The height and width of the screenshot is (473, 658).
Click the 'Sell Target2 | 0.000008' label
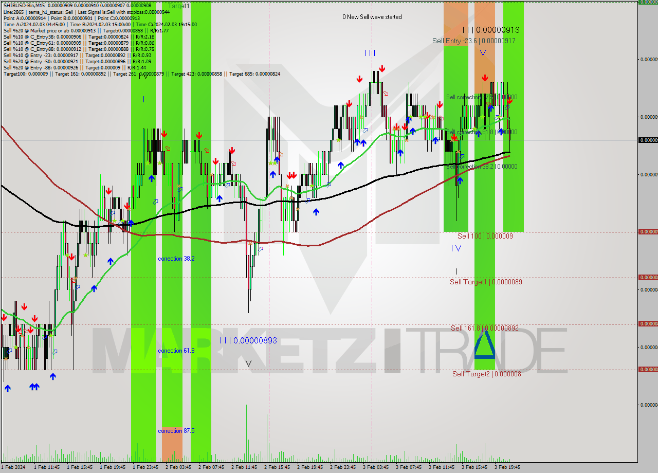(487, 374)
